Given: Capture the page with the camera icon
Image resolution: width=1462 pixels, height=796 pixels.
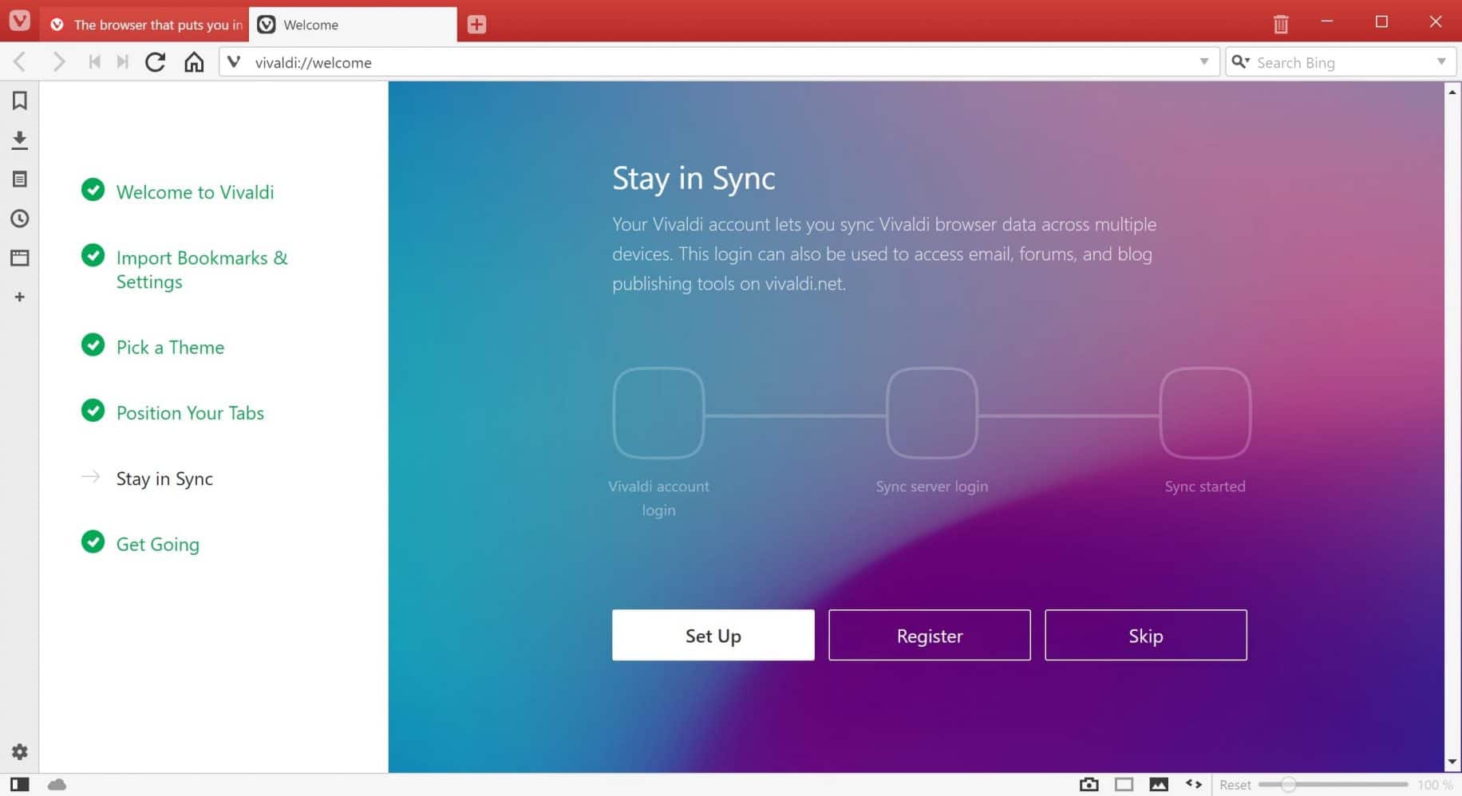Looking at the screenshot, I should pyautogui.click(x=1089, y=785).
